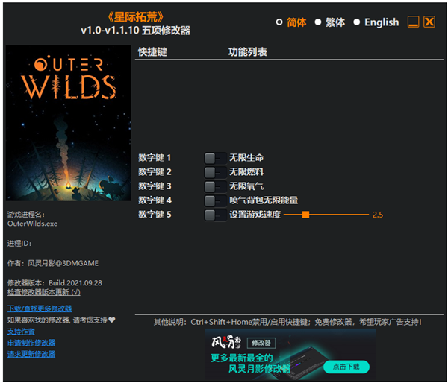448x383 pixels.
Task: Click the 请求更新修改器 link
Action: click(31, 354)
